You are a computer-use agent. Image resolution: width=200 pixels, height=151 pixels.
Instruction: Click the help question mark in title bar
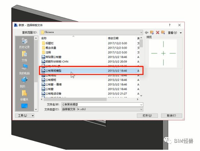click(169, 25)
